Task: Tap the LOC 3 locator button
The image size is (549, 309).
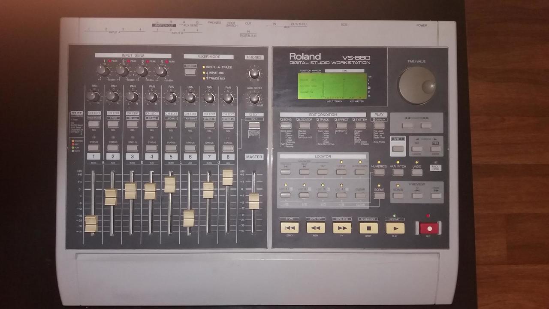Action: tap(323, 195)
